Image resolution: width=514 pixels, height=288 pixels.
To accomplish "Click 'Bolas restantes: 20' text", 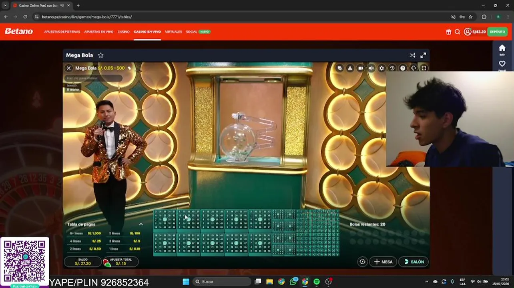I will point(367,224).
